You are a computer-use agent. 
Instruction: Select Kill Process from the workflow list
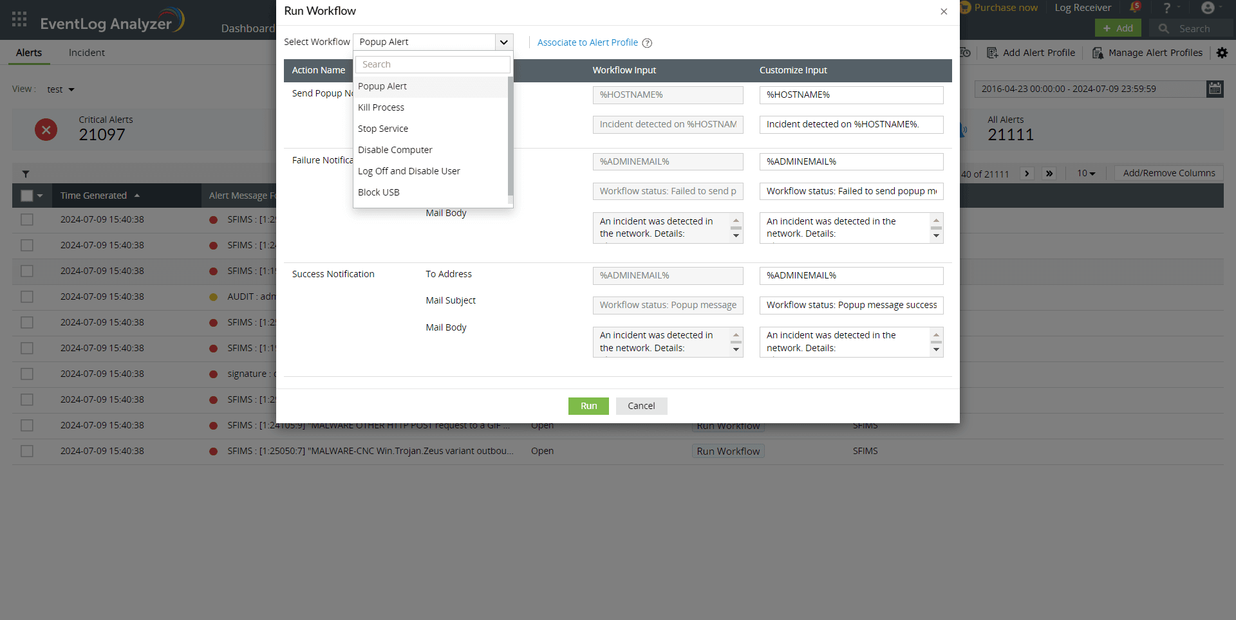(381, 107)
